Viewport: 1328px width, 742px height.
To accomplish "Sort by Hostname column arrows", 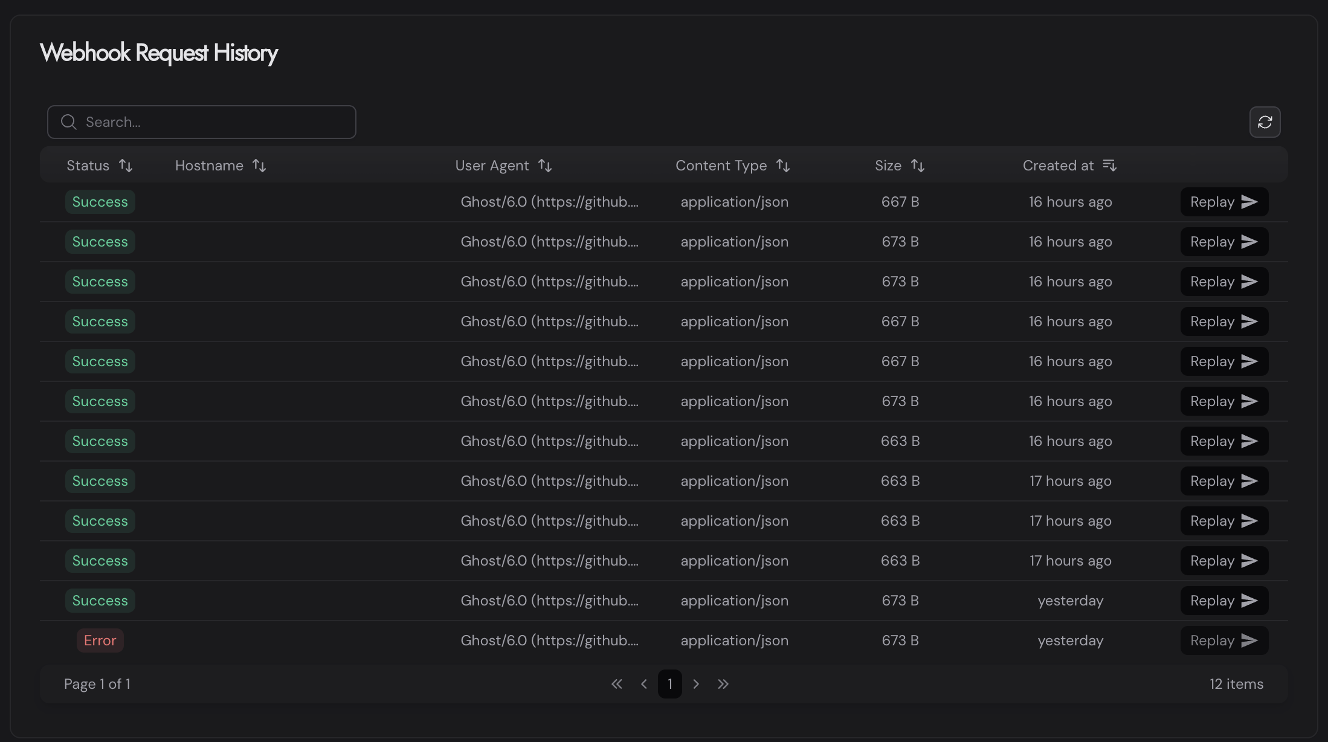I will [x=259, y=166].
